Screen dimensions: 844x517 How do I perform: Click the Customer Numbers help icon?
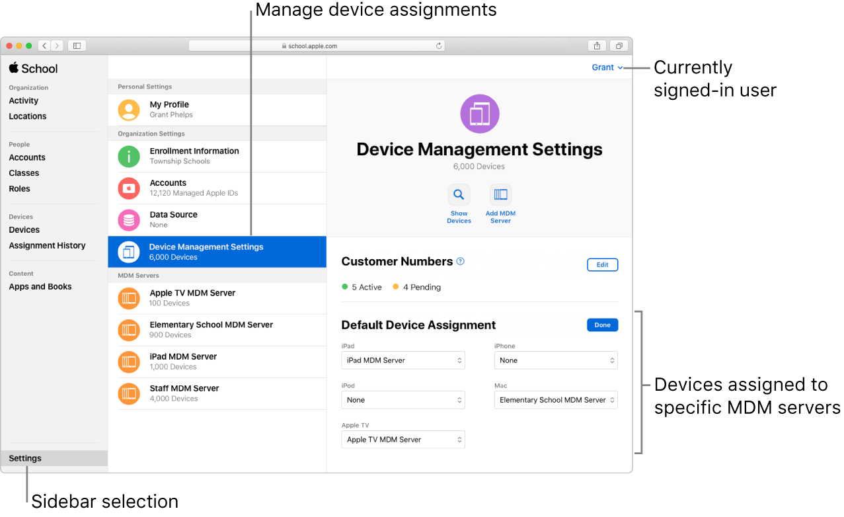coord(461,261)
